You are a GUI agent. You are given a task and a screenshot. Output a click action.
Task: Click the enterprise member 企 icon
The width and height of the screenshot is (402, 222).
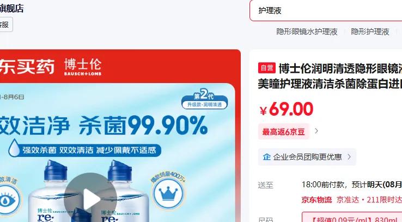[266, 157]
